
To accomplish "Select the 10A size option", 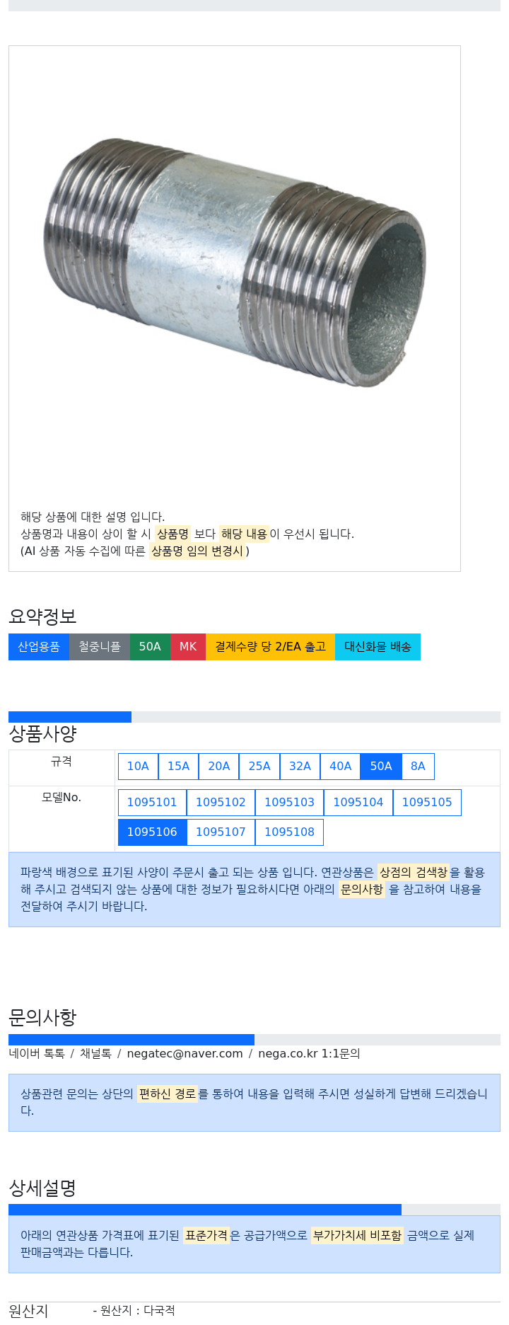I will tap(138, 767).
